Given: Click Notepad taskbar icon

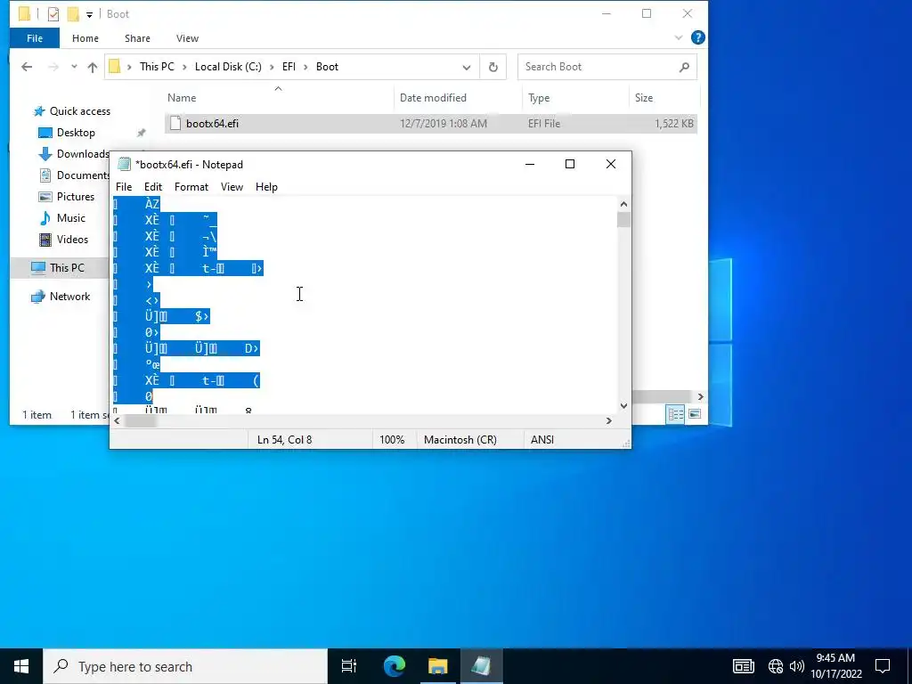Looking at the screenshot, I should pos(482,666).
